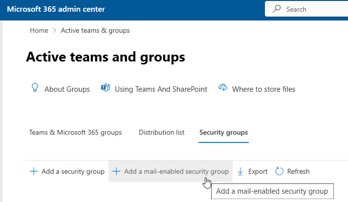The image size is (348, 202).
Task: Click the Refresh circular arrow icon
Action: (280, 171)
